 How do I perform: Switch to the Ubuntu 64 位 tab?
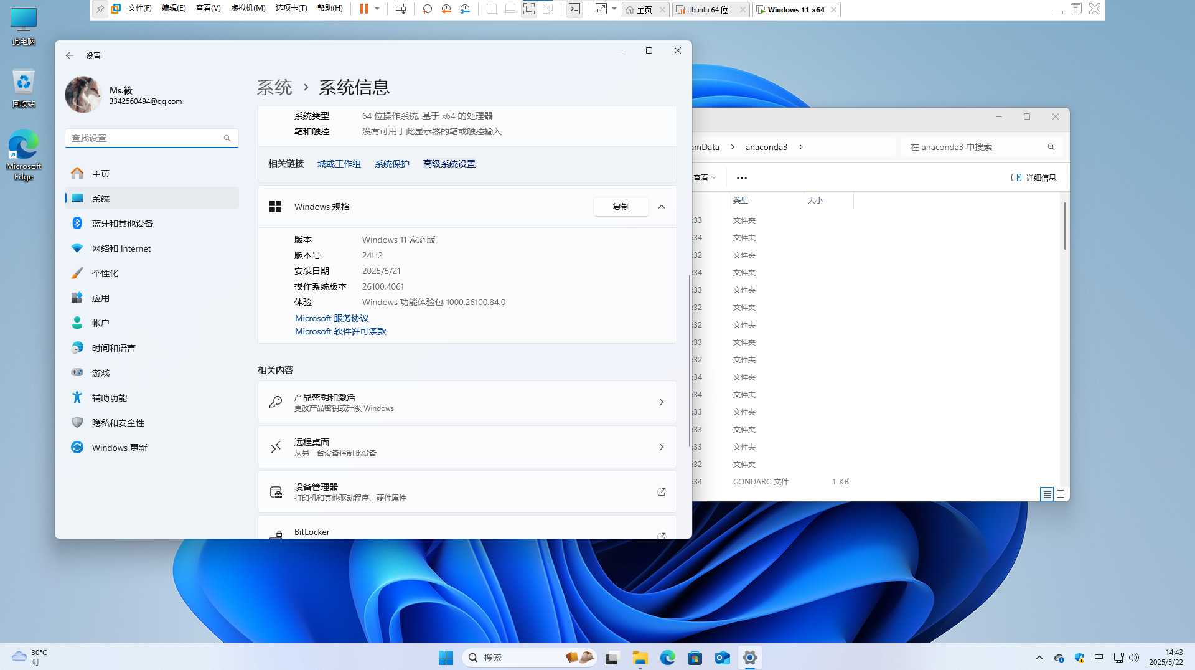click(x=708, y=10)
